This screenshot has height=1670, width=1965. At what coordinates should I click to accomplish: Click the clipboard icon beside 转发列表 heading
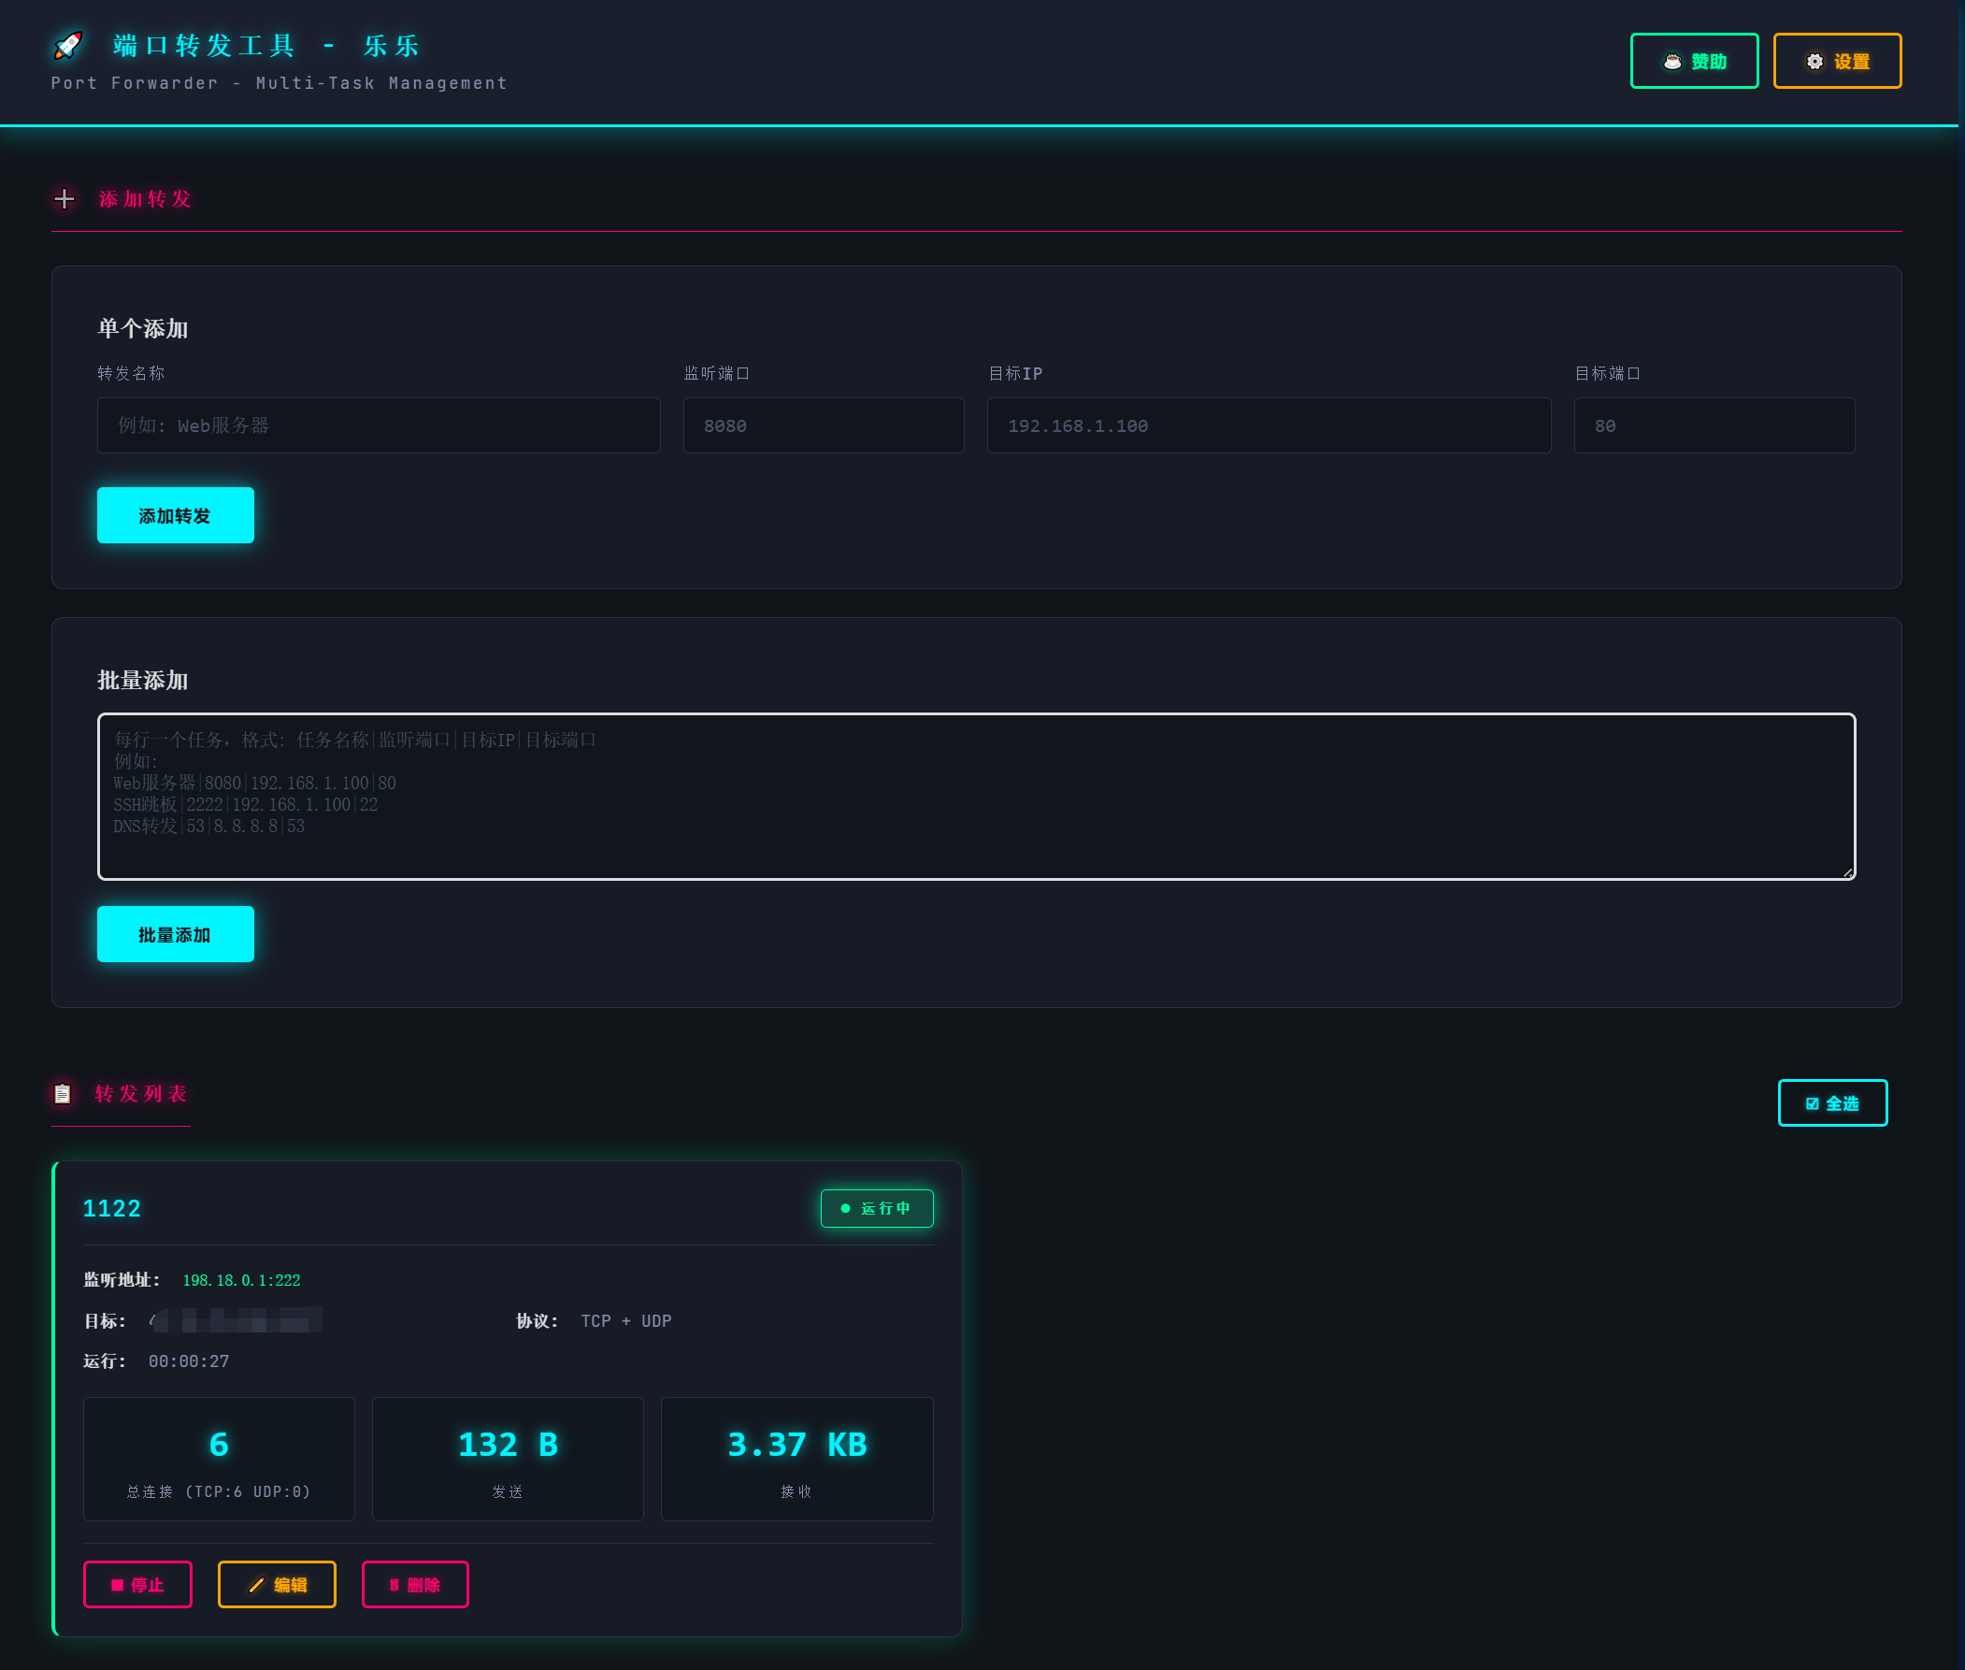click(x=63, y=1094)
